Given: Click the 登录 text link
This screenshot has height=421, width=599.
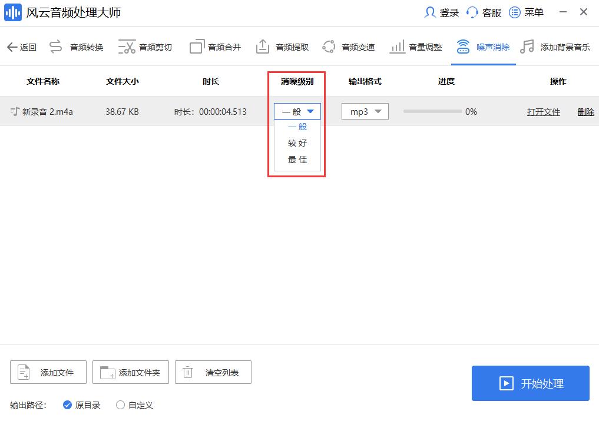Looking at the screenshot, I should pos(449,13).
